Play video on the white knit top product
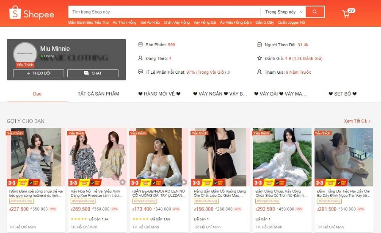The height and width of the screenshot is (233, 381). click(x=184, y=182)
